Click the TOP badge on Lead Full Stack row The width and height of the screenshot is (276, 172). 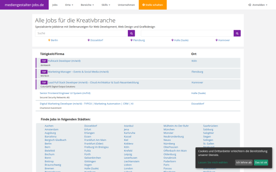point(44,83)
